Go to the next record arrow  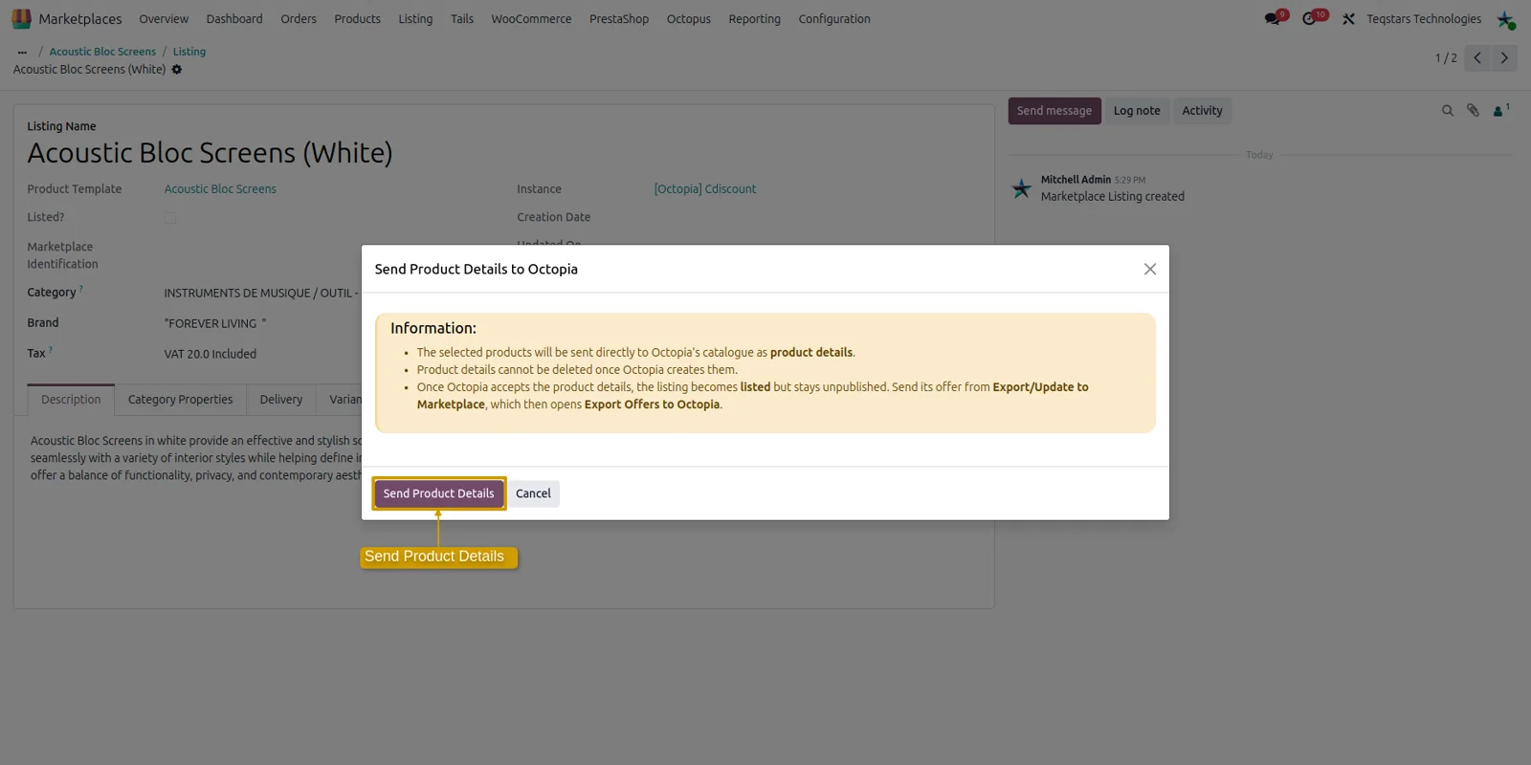click(1504, 58)
